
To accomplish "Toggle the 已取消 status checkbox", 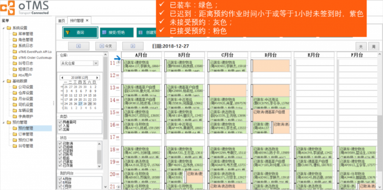I will [x=60, y=144].
